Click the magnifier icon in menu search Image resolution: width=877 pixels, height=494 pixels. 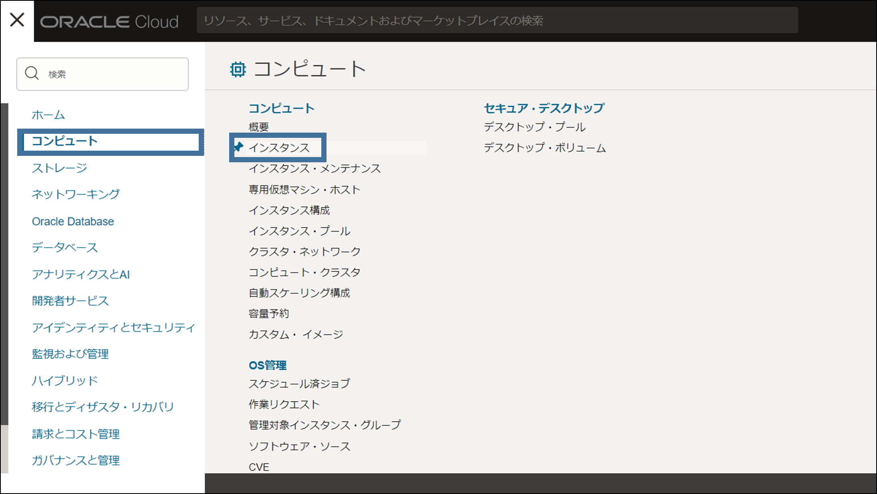tap(32, 74)
